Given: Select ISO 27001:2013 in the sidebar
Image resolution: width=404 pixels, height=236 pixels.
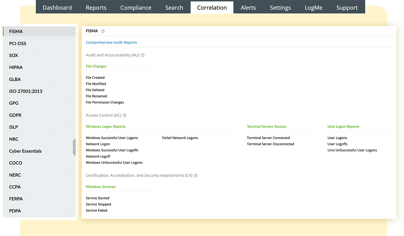Looking at the screenshot, I should [x=26, y=91].
